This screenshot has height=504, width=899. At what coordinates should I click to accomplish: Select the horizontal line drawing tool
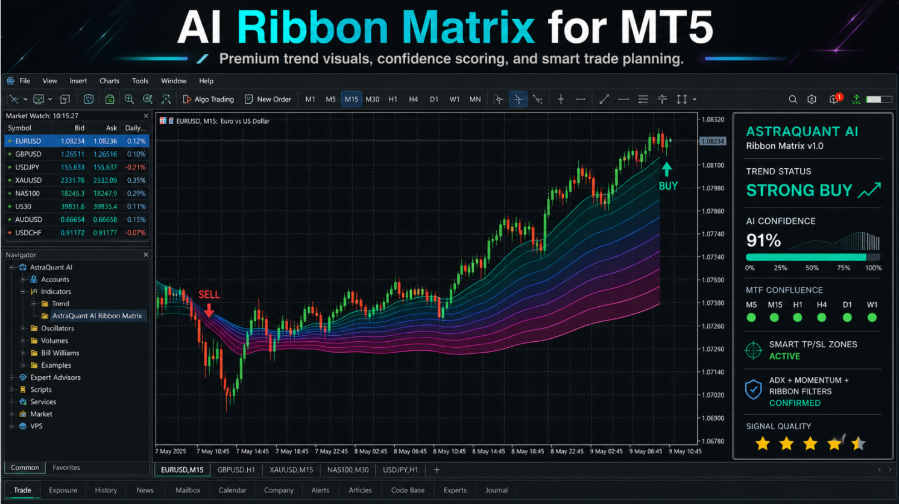[580, 99]
